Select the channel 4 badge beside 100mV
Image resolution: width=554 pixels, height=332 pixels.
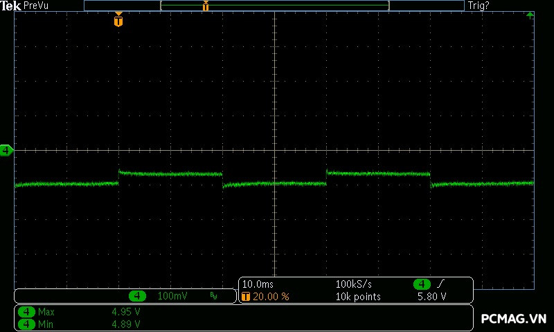(138, 296)
